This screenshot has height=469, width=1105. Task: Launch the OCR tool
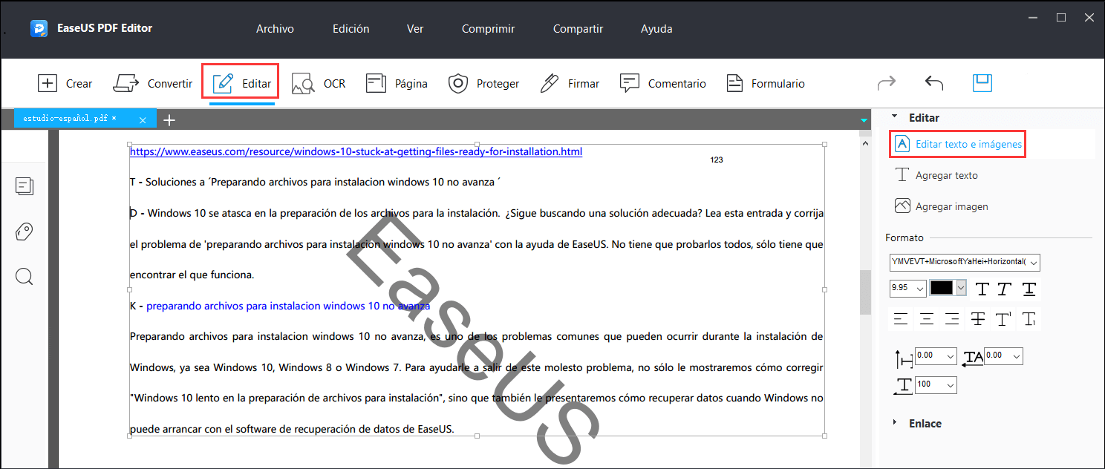pos(319,83)
